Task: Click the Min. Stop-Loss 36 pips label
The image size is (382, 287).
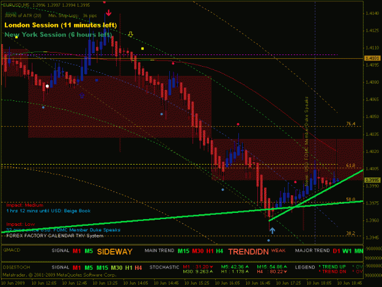Action: click(73, 16)
